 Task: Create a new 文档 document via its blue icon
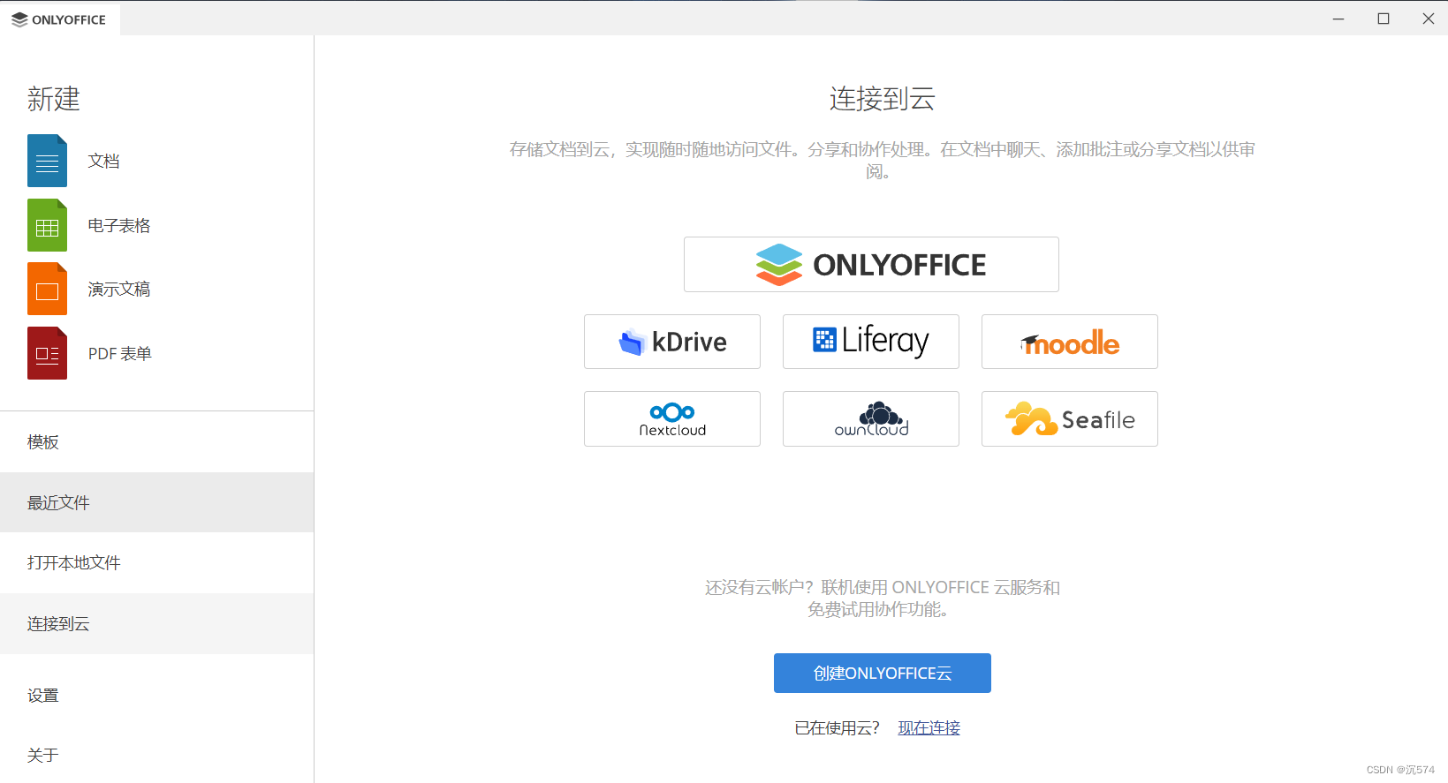pyautogui.click(x=47, y=161)
